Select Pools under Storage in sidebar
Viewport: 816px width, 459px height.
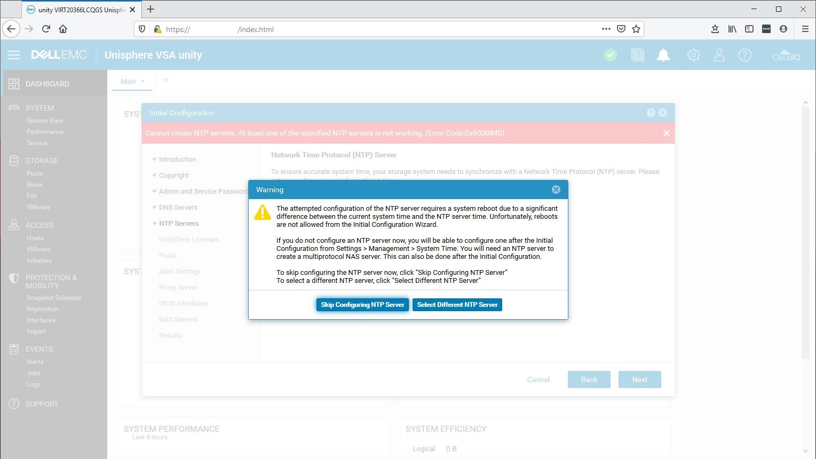(x=35, y=173)
